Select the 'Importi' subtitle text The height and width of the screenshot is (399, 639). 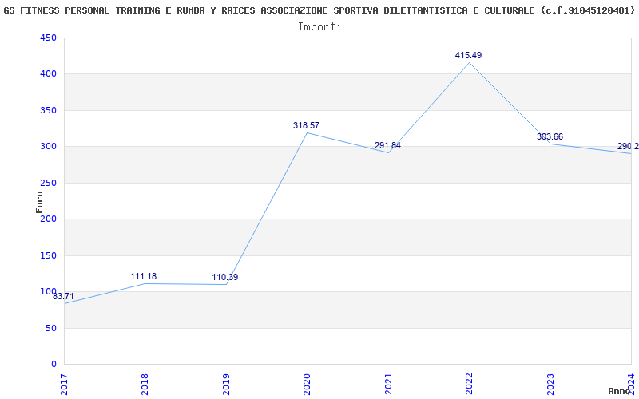(x=319, y=27)
